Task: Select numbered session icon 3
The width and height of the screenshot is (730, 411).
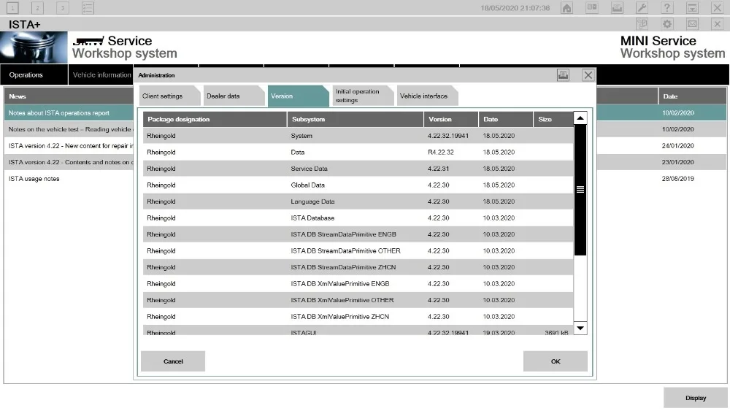Action: 63,8
